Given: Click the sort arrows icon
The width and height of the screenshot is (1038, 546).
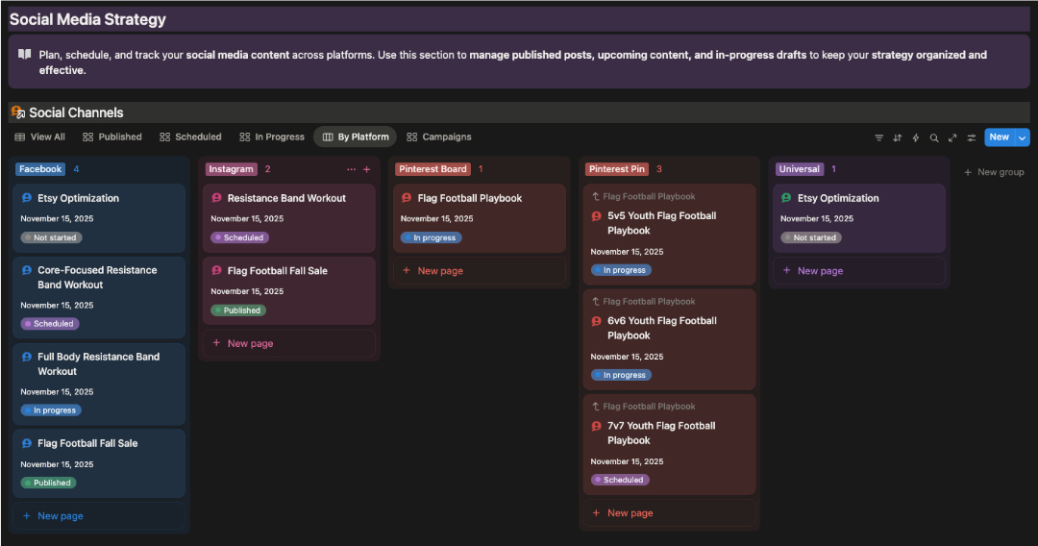Looking at the screenshot, I should [x=897, y=137].
